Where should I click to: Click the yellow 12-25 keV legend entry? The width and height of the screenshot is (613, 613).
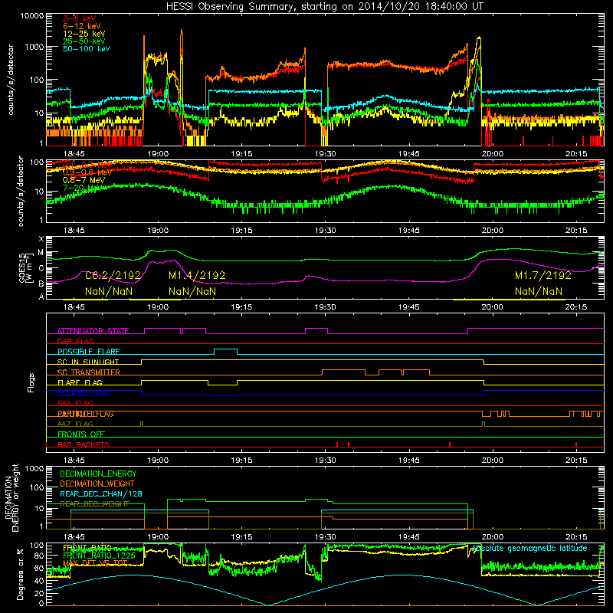point(84,34)
